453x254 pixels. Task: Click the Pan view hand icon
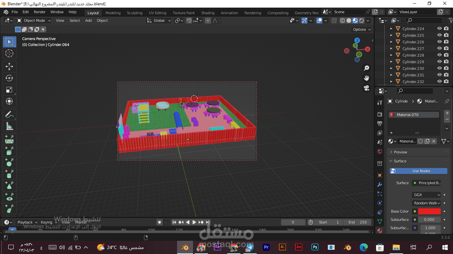click(366, 78)
